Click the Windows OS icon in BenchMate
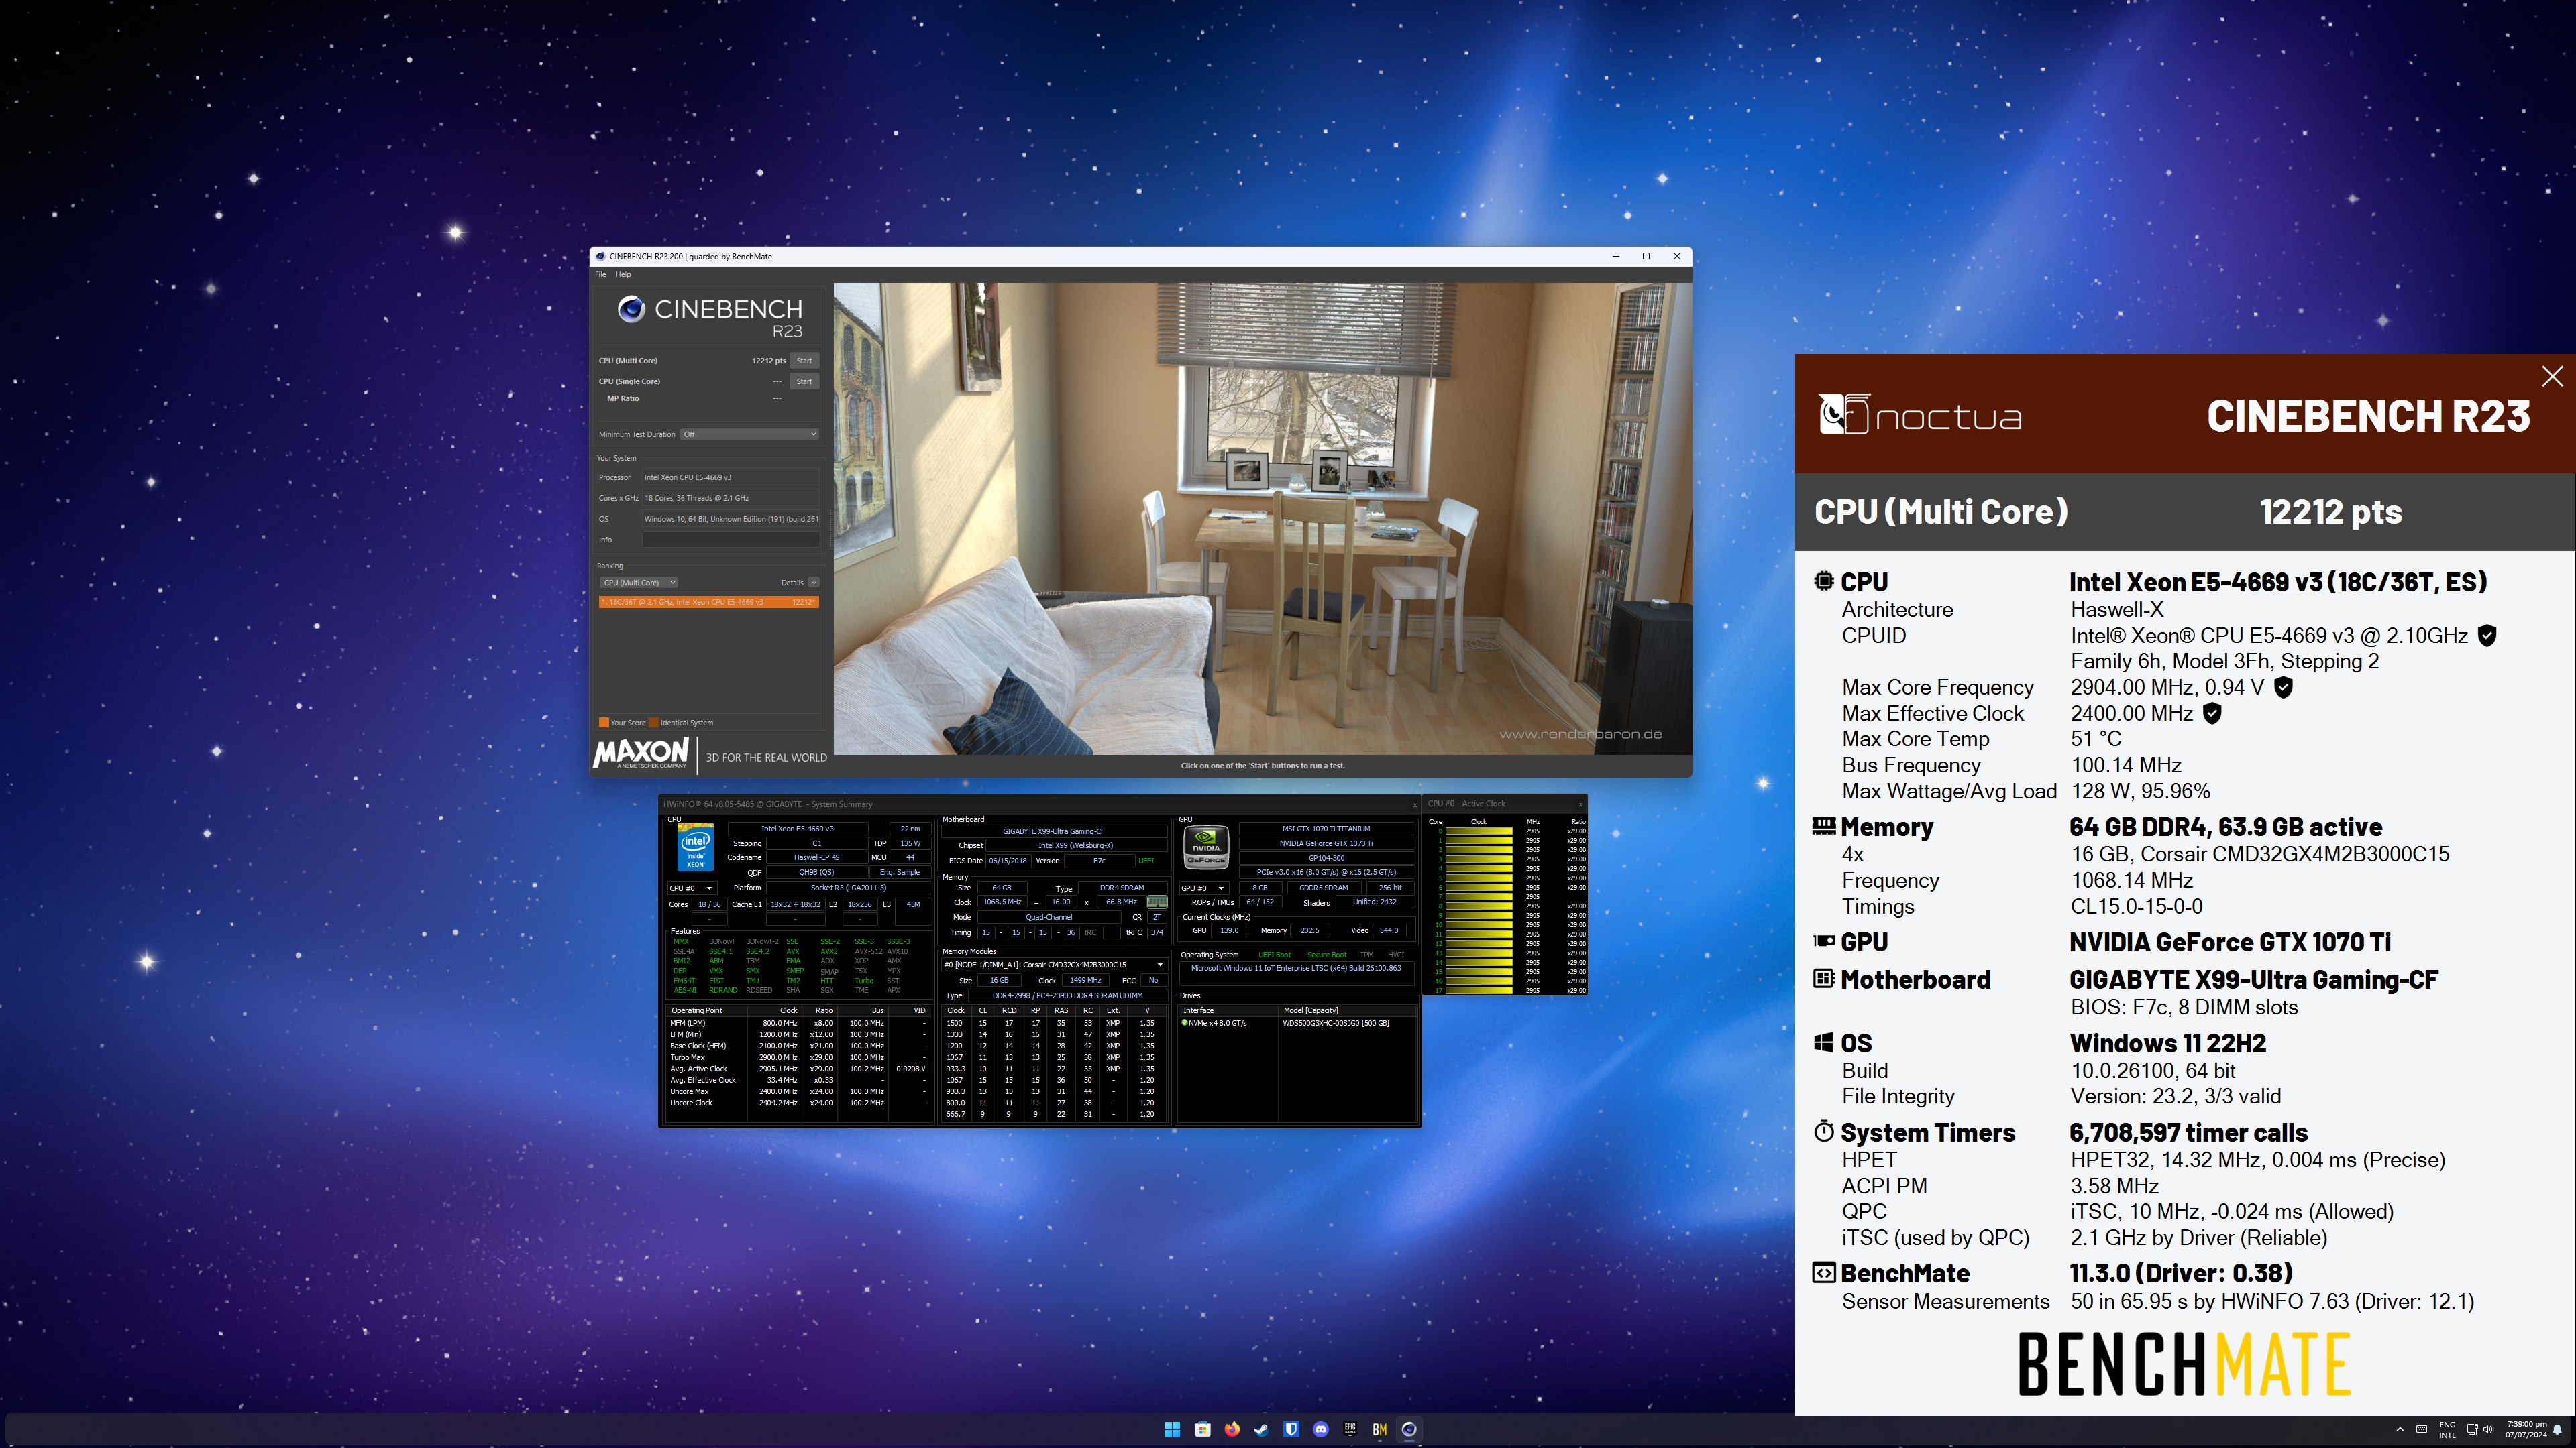This screenshot has height=1448, width=2576. [x=1824, y=1042]
